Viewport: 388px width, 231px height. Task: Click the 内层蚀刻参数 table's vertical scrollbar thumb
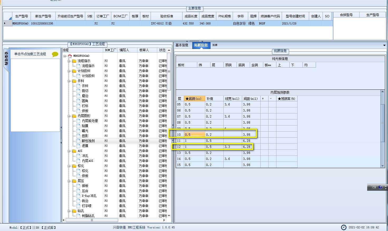pyautogui.click(x=382, y=123)
